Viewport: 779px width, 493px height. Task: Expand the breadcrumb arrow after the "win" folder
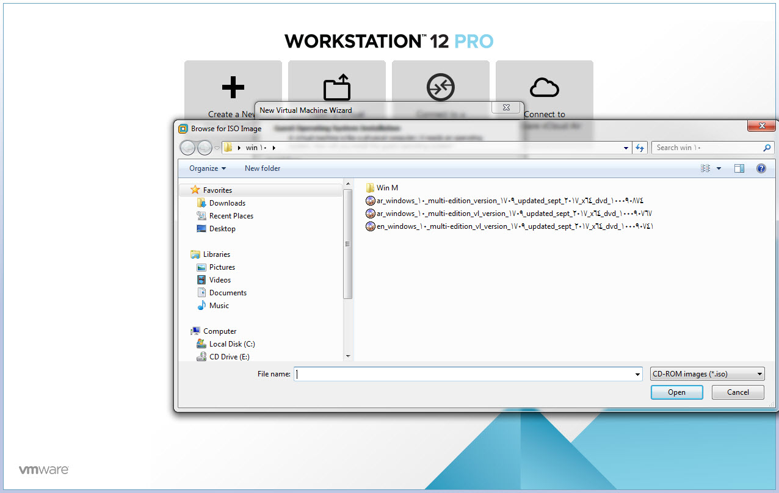(274, 148)
